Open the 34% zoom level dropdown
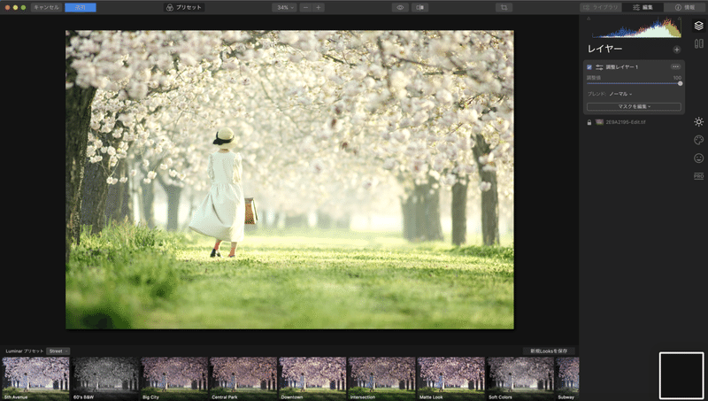708x401 pixels. pyautogui.click(x=284, y=7)
